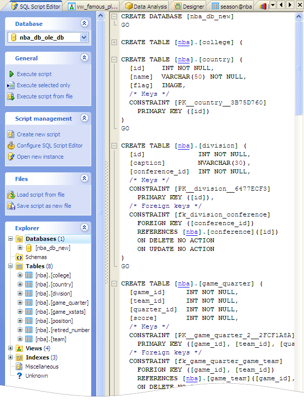Click the Data Analysis tab cube icon
The image size is (304, 400).
click(129, 6)
